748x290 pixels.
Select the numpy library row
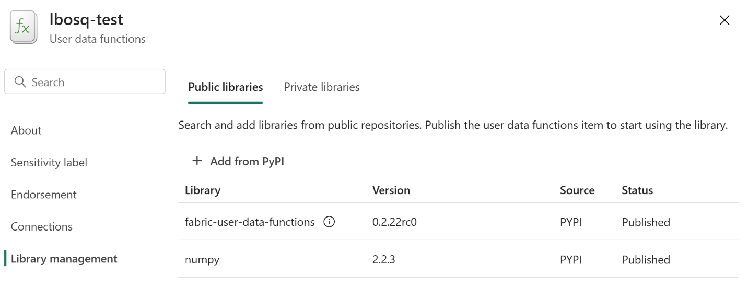[x=459, y=259]
